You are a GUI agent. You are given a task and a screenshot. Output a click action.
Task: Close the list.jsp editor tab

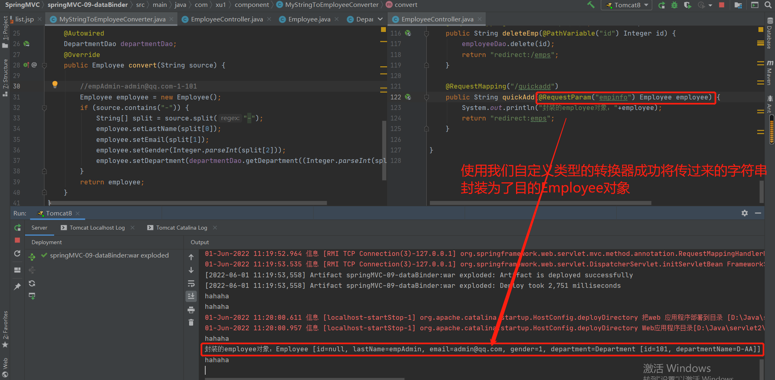coord(40,19)
